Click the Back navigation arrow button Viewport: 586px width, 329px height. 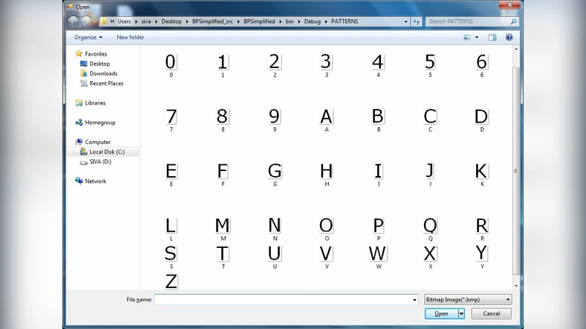tap(74, 21)
